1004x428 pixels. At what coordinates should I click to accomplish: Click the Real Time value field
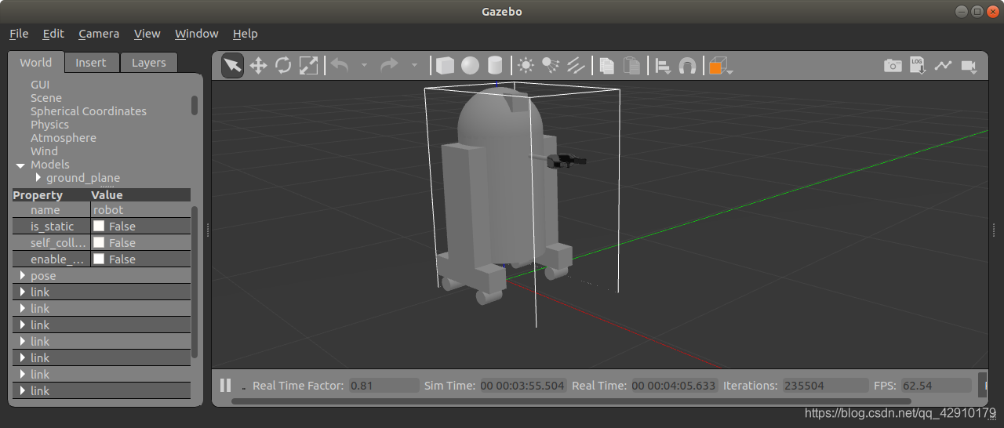click(675, 386)
